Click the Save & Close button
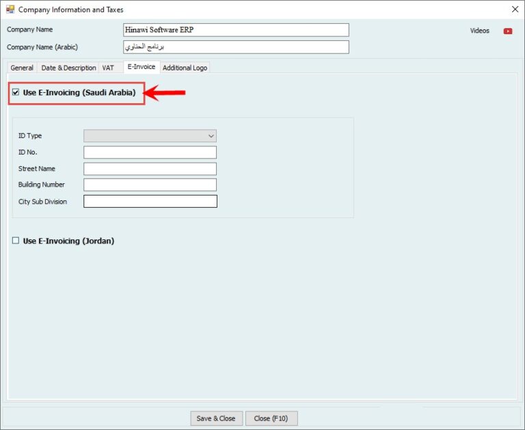Screen dimensions: 525x430 pyautogui.click(x=216, y=418)
